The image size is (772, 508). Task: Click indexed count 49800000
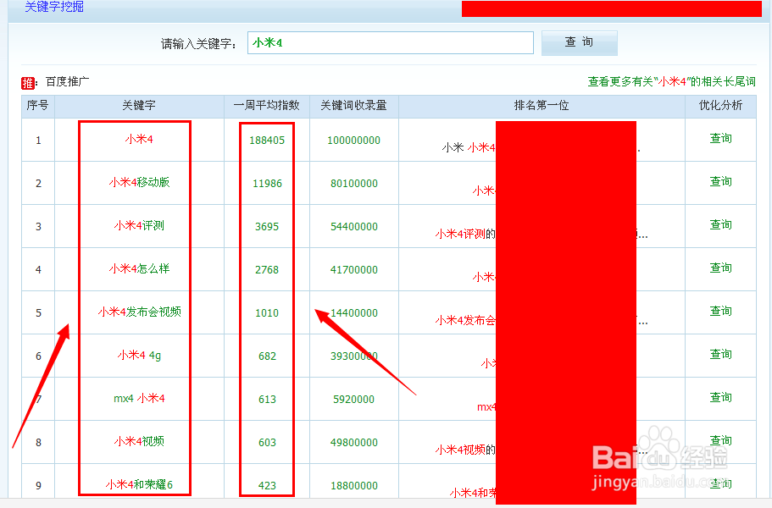click(353, 443)
